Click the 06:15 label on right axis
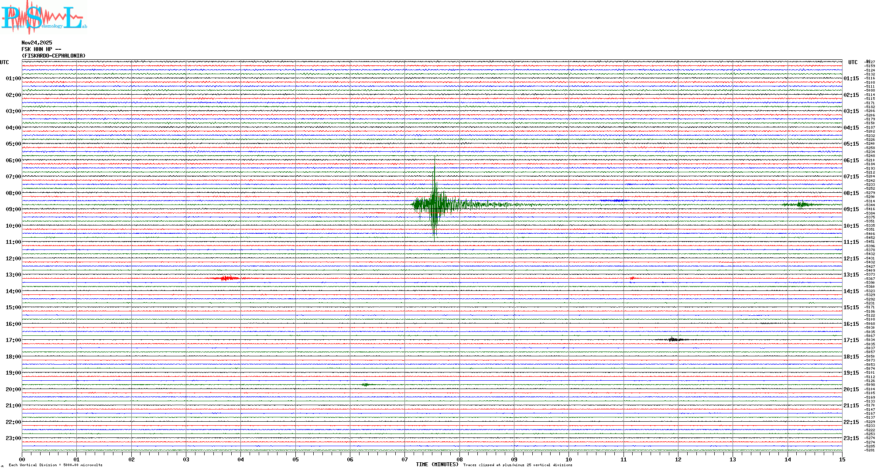Image resolution: width=877 pixels, height=471 pixels. [x=851, y=160]
